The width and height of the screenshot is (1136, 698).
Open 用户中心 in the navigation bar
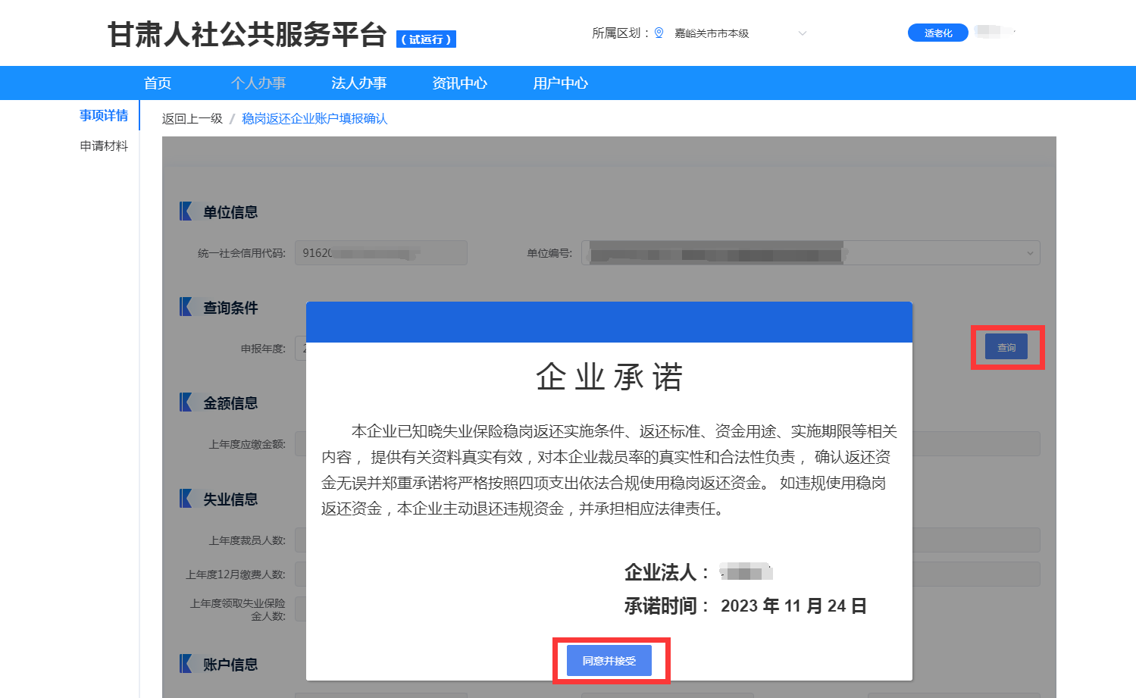click(560, 83)
